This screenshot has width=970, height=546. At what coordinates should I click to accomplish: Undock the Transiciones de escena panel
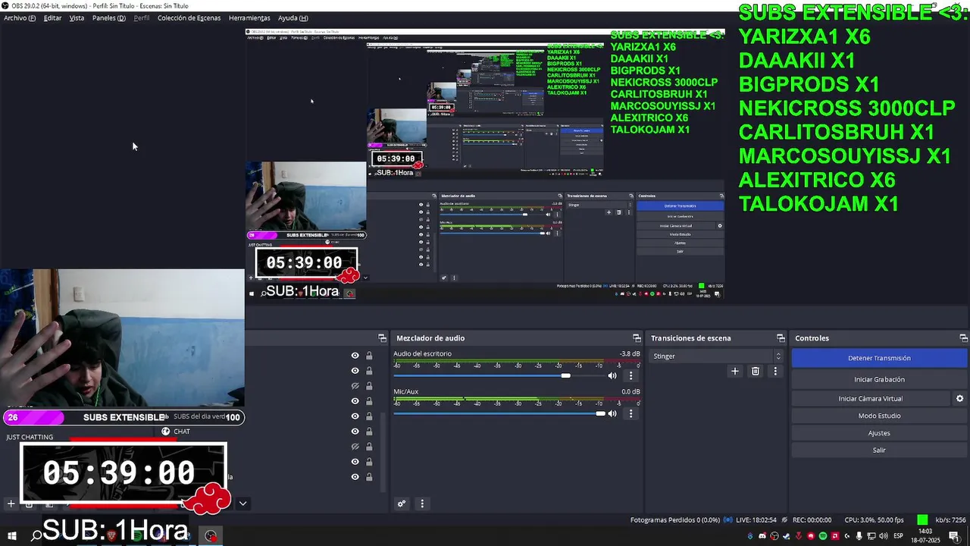pos(781,338)
